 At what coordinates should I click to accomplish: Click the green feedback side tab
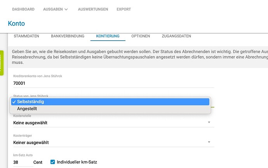pyautogui.click(x=2, y=63)
